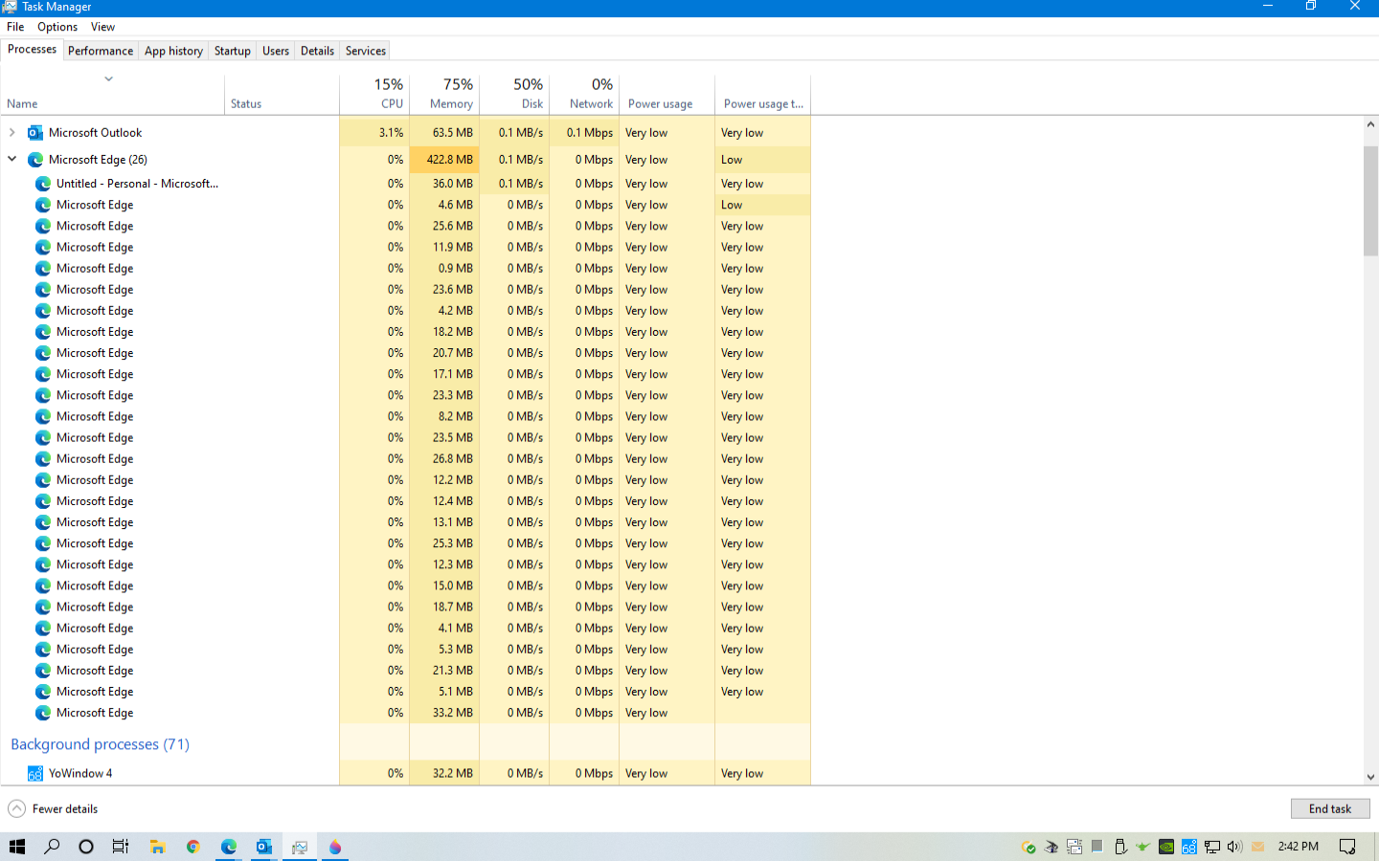This screenshot has width=1379, height=861.
Task: Expand the Microsoft Outlook process group
Action: [x=12, y=133]
